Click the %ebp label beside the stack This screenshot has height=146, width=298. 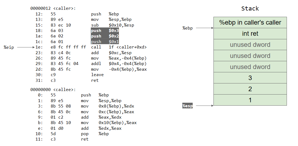pyautogui.click(x=187, y=28)
